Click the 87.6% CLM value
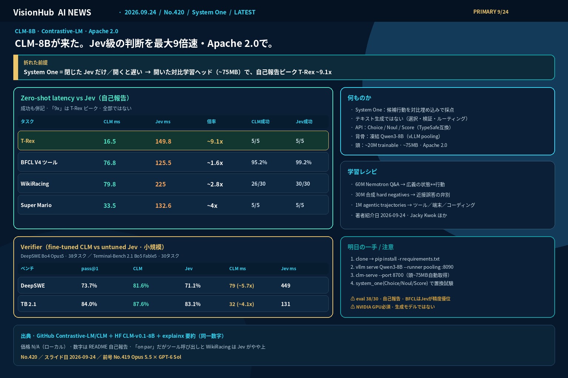Viewport: 568px width, 378px height. point(141,304)
